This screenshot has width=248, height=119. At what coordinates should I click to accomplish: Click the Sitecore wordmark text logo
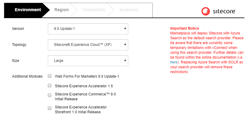224,11
